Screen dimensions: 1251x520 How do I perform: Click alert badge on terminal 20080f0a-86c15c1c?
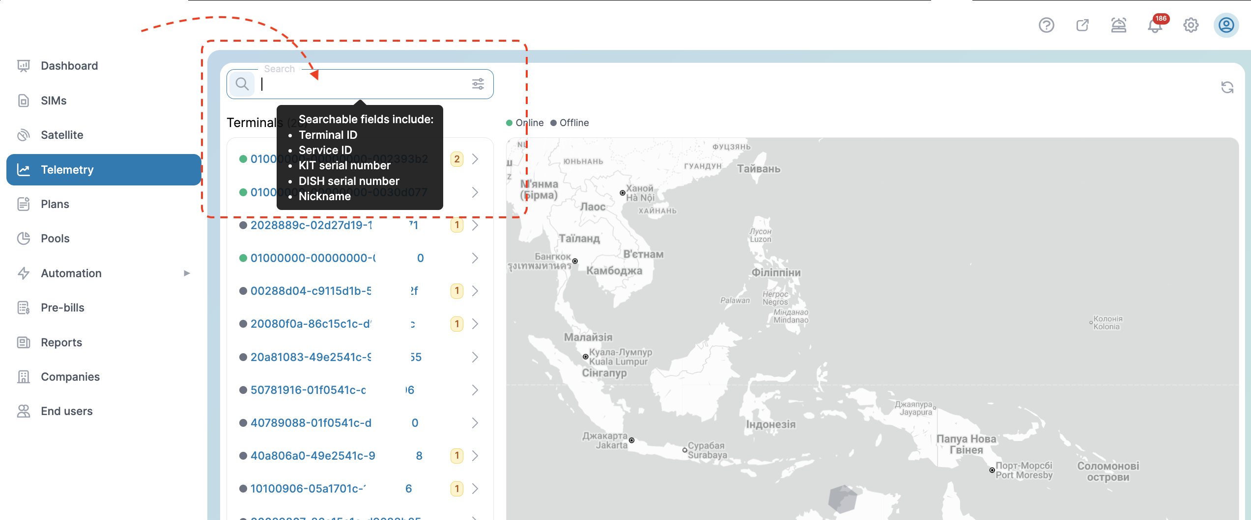456,324
